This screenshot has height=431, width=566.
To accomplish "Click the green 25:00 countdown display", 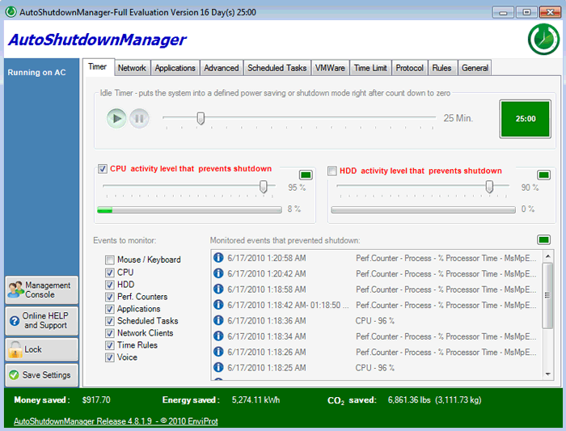I will click(526, 119).
